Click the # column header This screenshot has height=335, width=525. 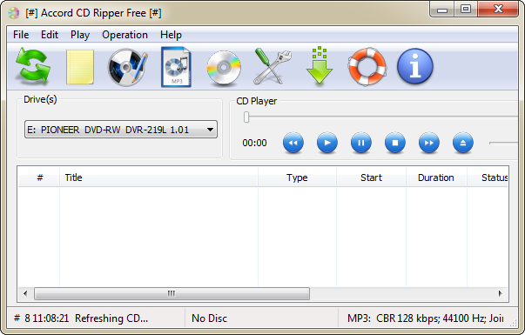point(39,178)
